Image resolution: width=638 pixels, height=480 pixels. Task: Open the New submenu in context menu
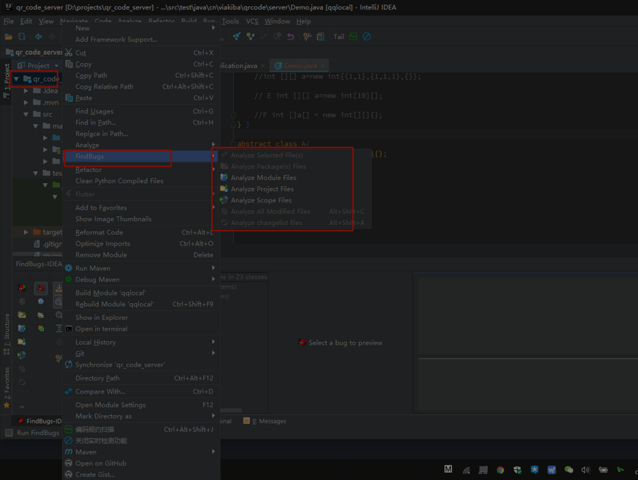[141, 28]
